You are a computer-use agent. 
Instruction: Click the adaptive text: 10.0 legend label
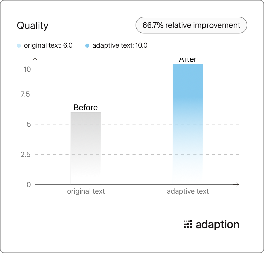point(120,45)
